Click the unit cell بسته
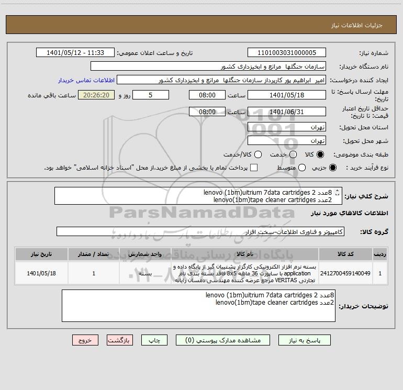The image size is (403, 390). coord(145,273)
